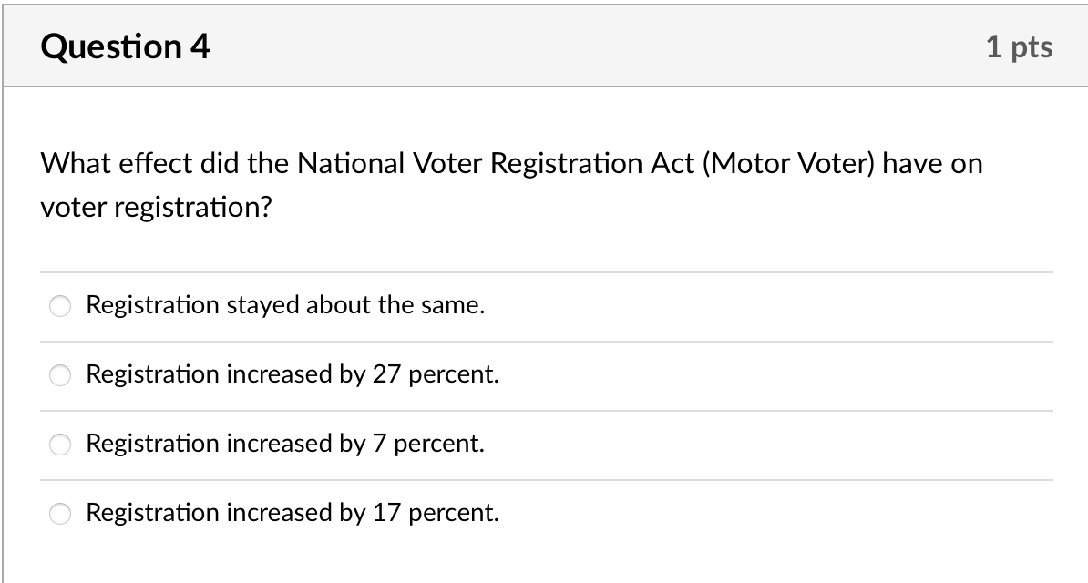Click the "1 pts" point value
Screen dimensions: 1088x583
[x=1019, y=47]
